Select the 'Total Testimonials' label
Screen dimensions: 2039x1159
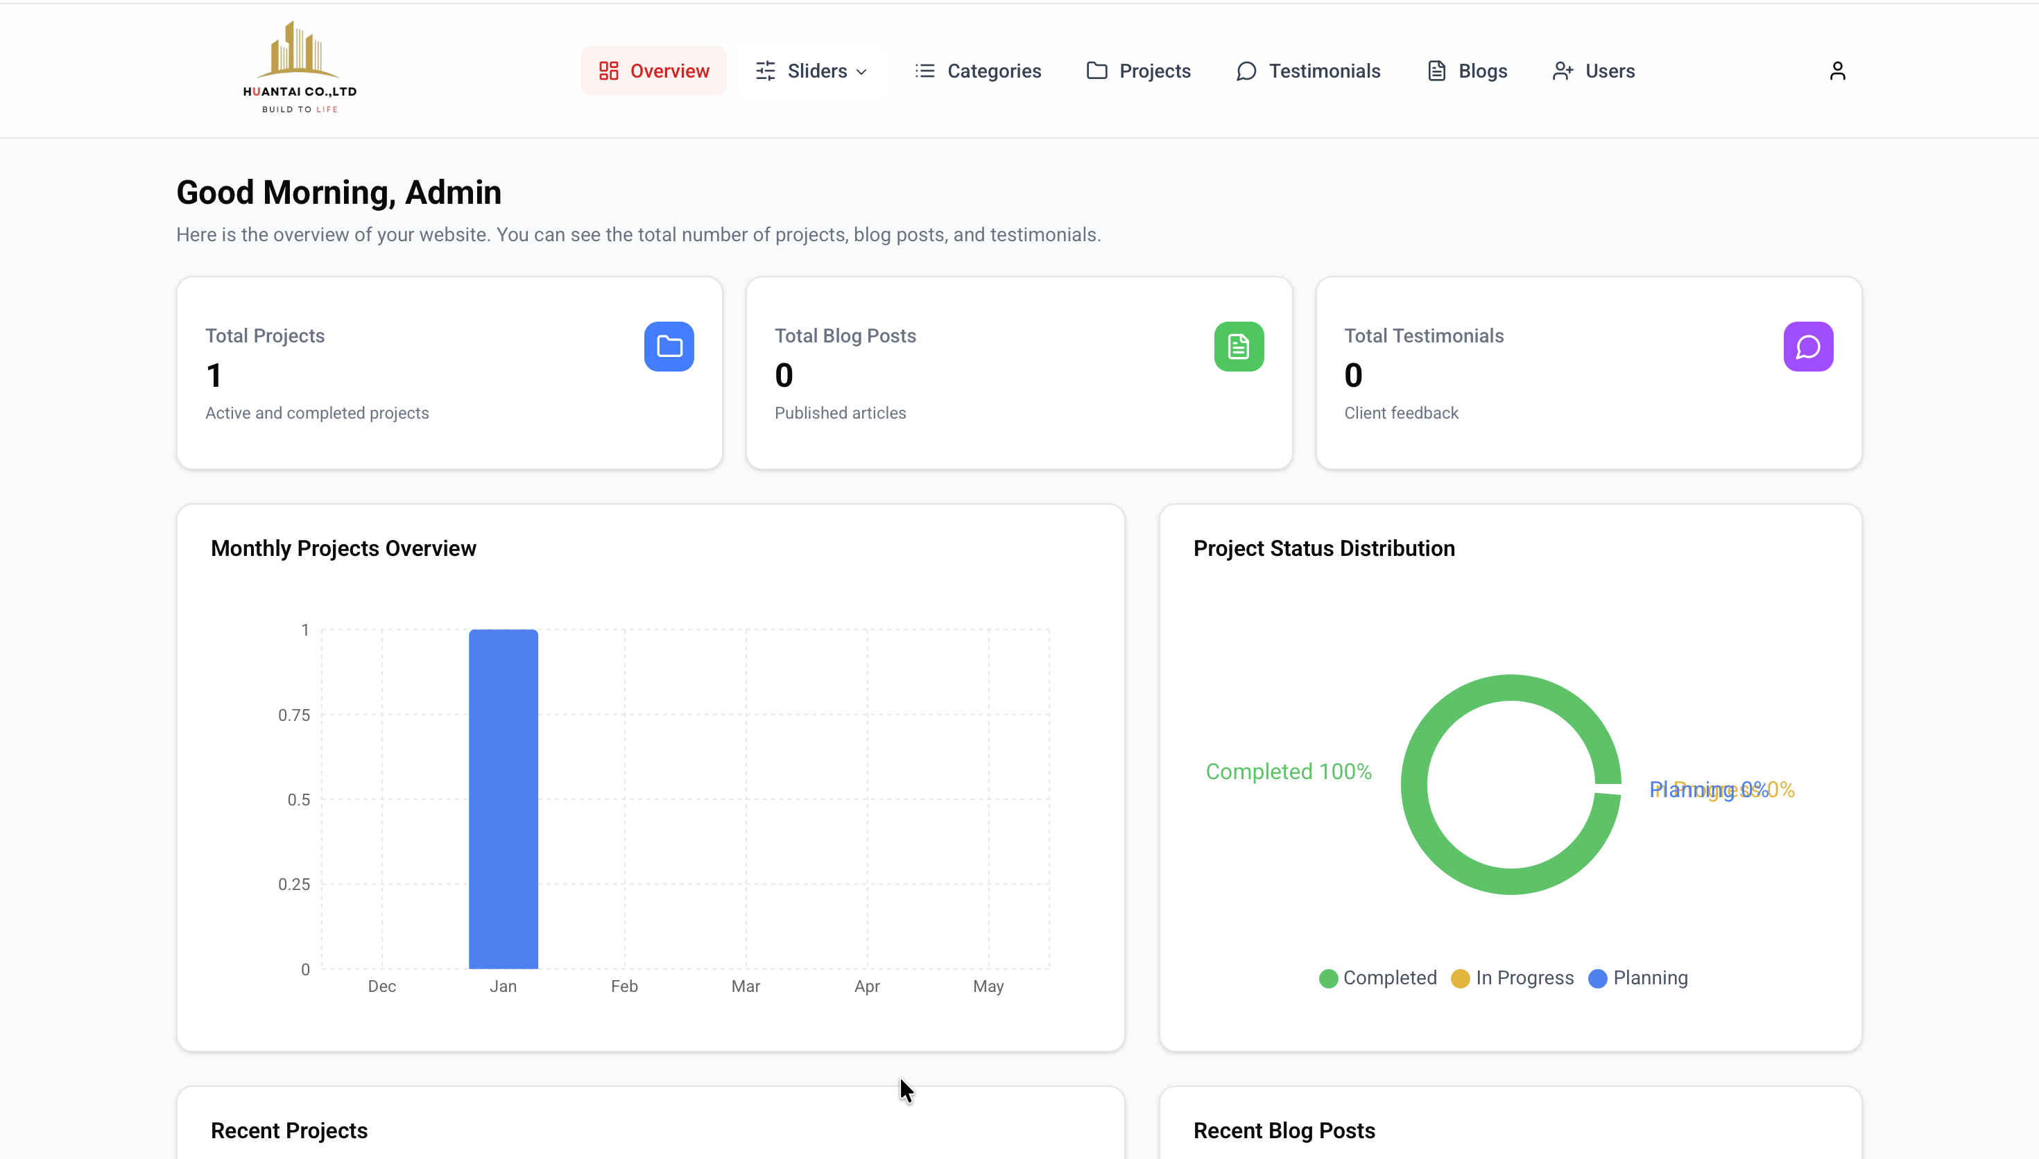[x=1424, y=335]
